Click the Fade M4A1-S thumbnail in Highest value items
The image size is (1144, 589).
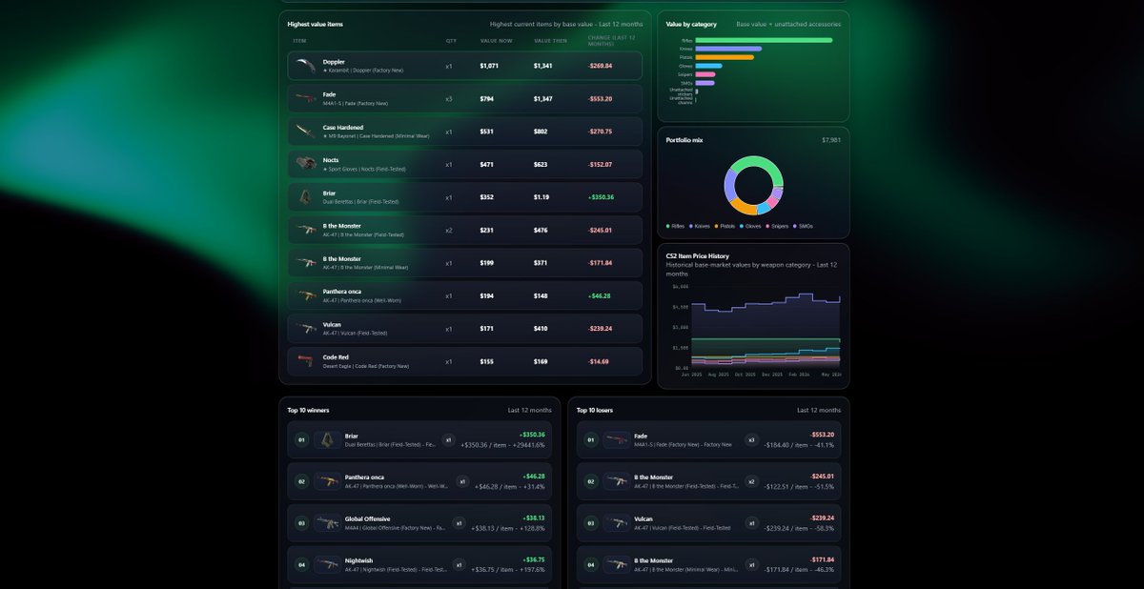[305, 98]
